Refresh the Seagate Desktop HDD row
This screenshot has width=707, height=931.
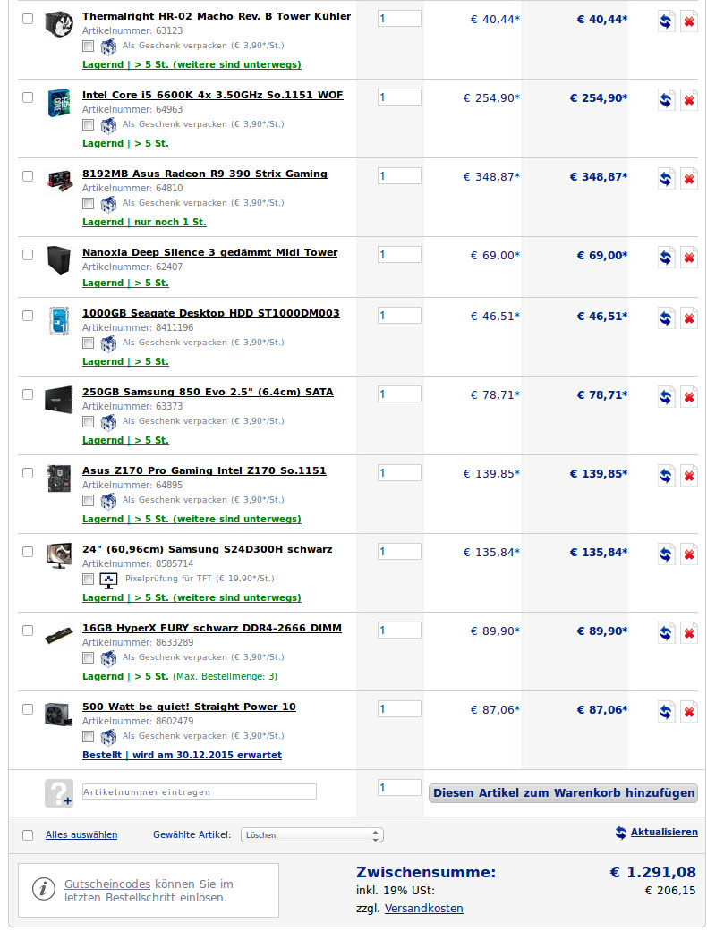666,319
